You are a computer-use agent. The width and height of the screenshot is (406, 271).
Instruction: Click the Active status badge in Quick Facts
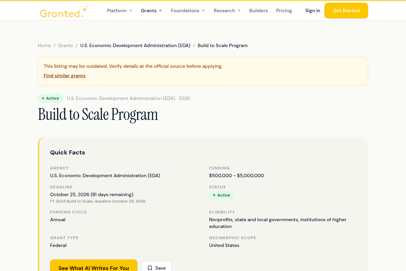222,195
